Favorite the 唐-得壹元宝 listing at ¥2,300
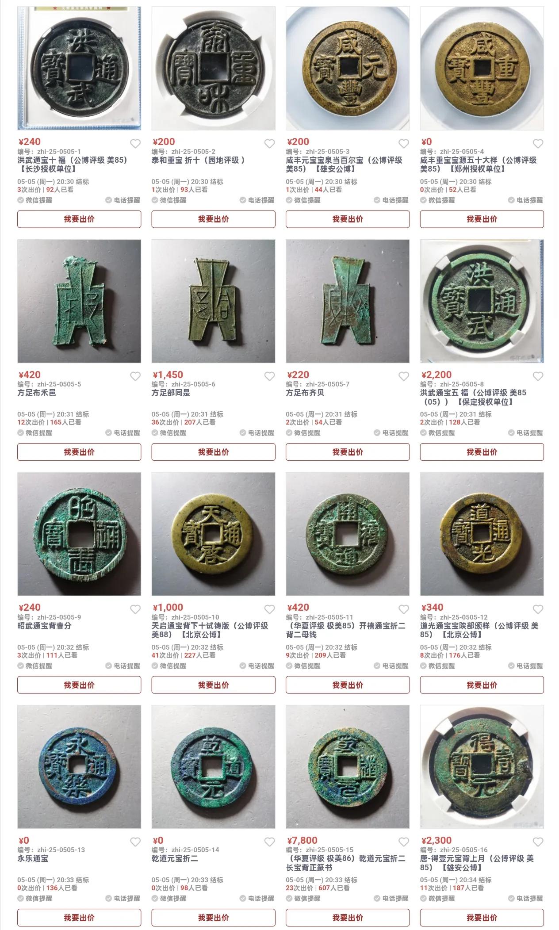This screenshot has width=559, height=930. point(538,842)
